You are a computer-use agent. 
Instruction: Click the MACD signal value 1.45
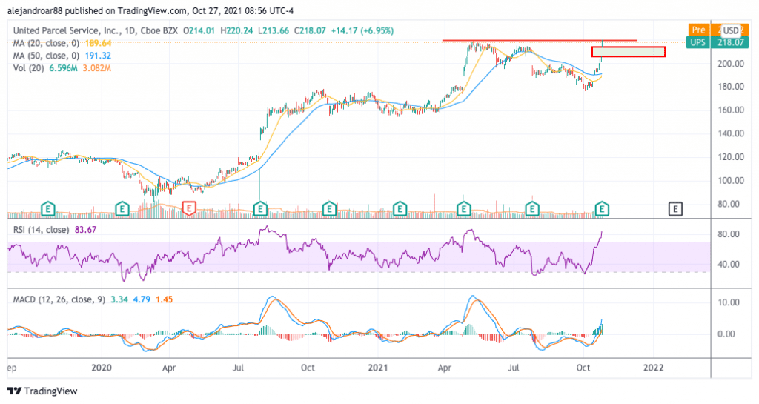[164, 299]
